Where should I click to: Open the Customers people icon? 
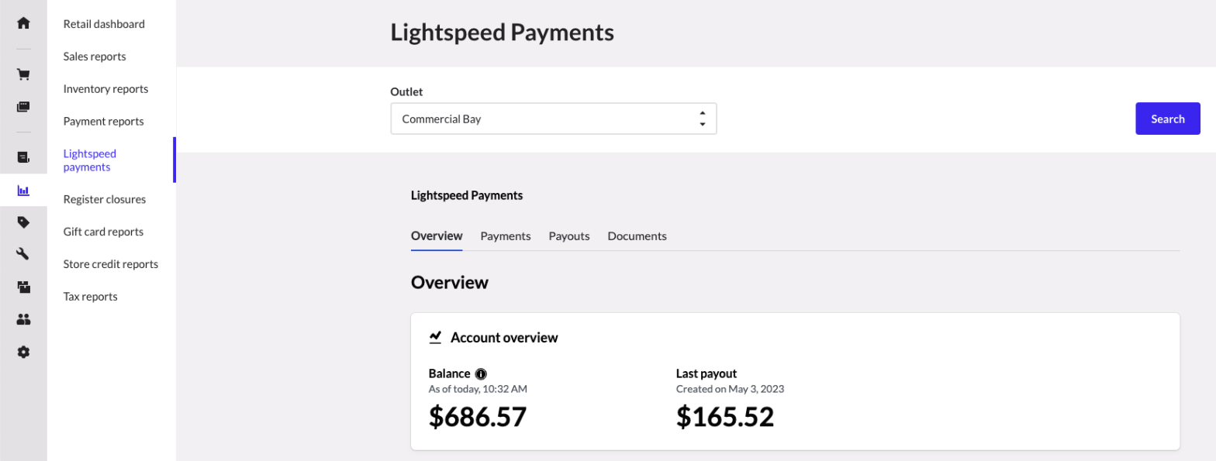22,319
